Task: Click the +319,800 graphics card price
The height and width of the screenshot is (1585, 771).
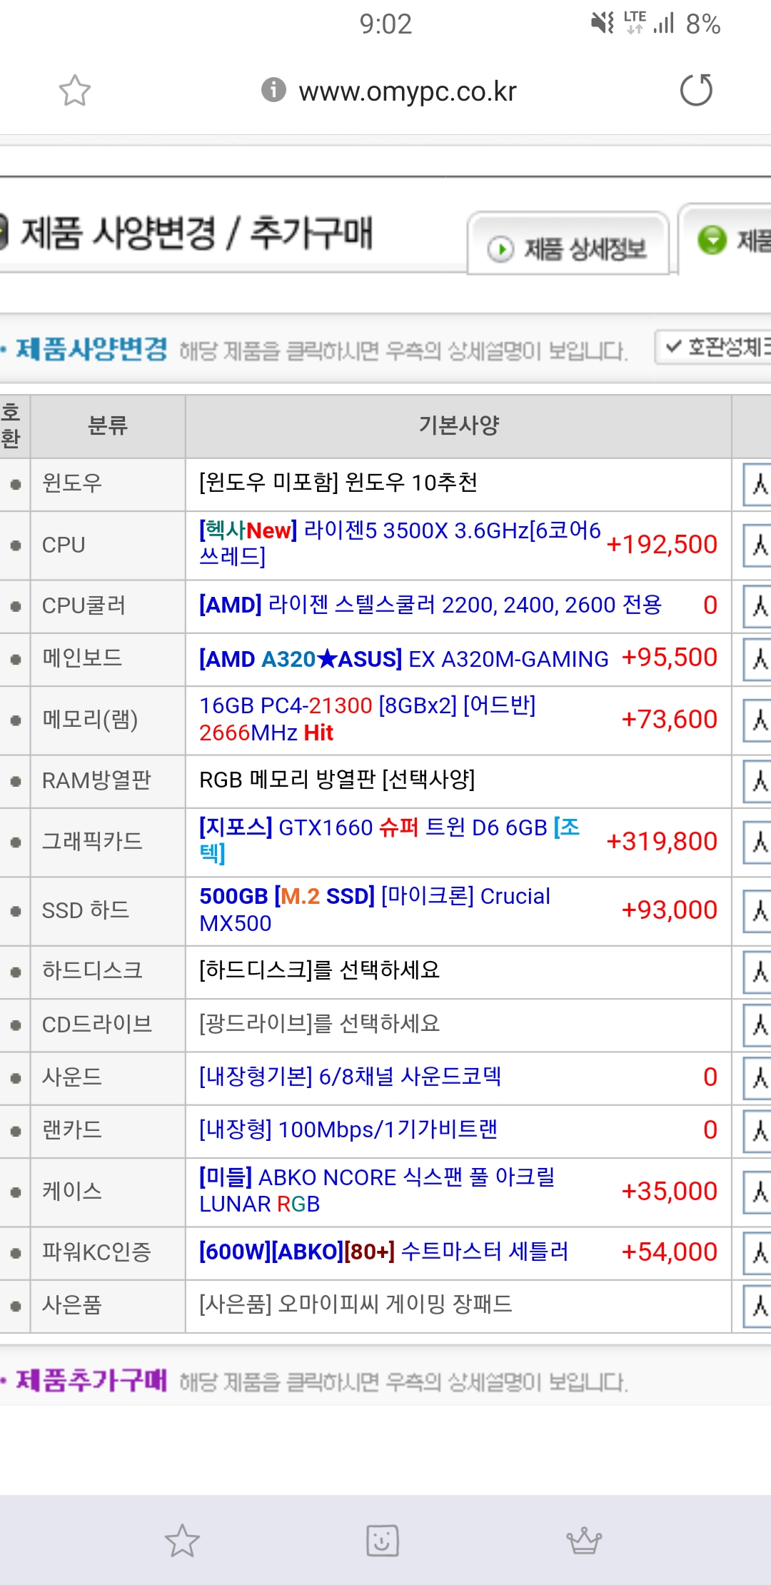Action: (662, 841)
